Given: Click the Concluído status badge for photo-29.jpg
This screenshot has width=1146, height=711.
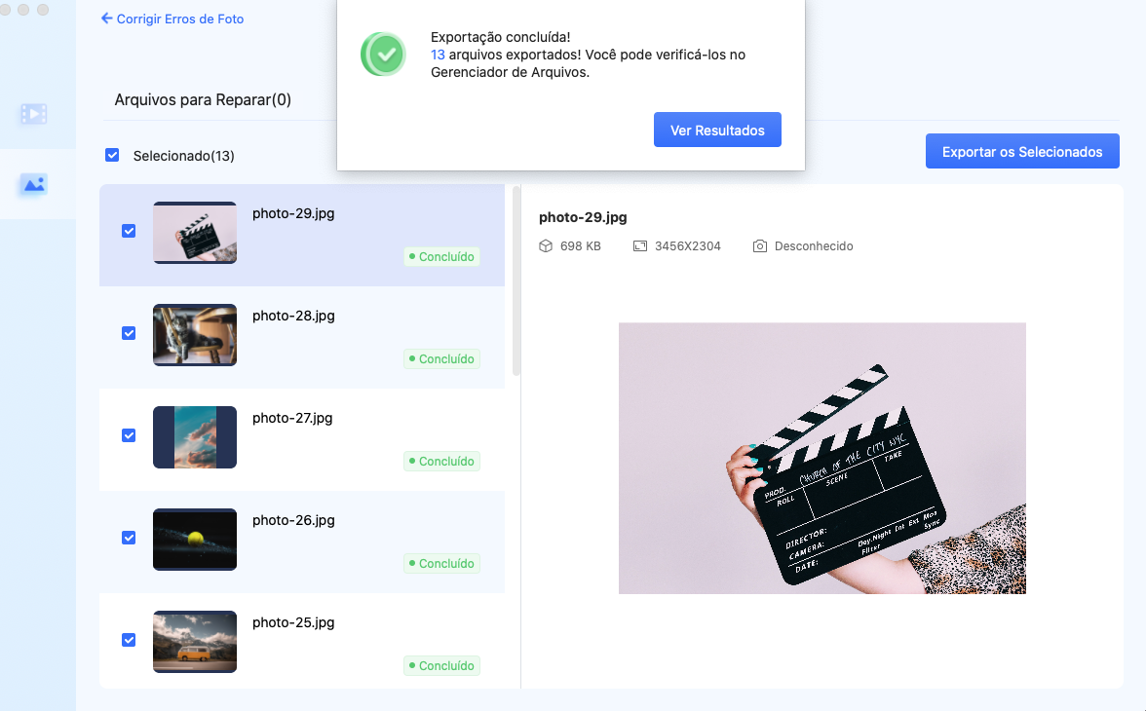Looking at the screenshot, I should (x=441, y=256).
